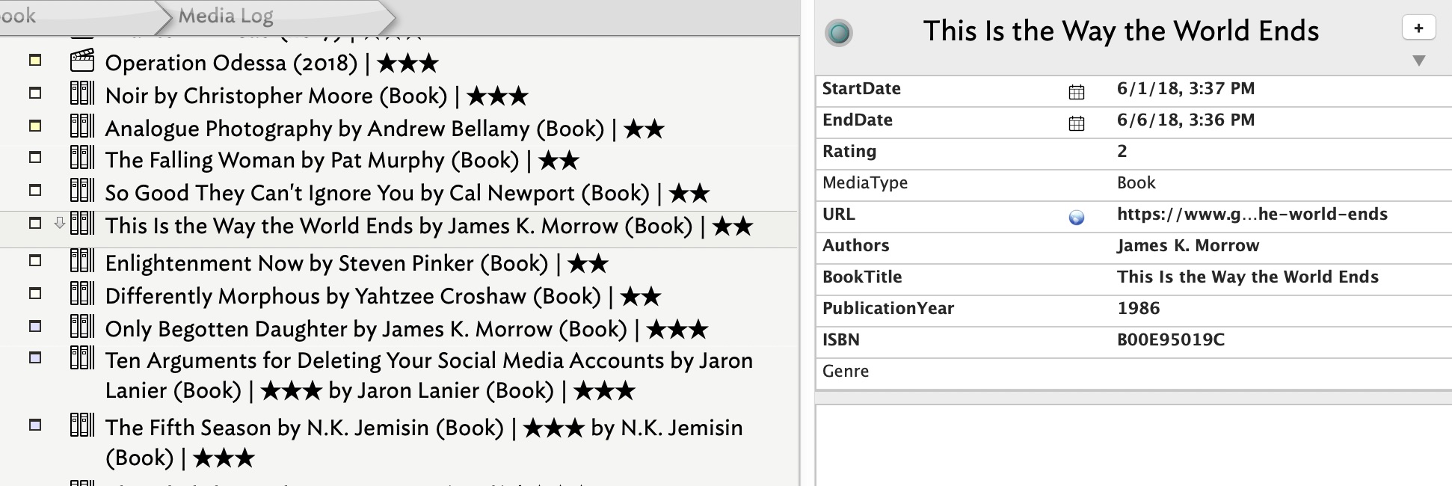1452x486 pixels.
Task: Open the StartDate calendar picker icon
Action: click(1076, 92)
